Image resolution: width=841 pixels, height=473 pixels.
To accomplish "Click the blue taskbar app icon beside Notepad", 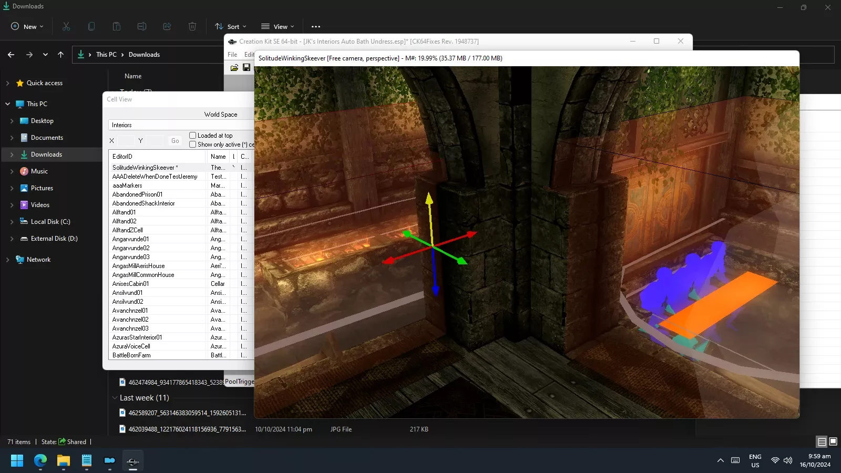I will (x=110, y=461).
